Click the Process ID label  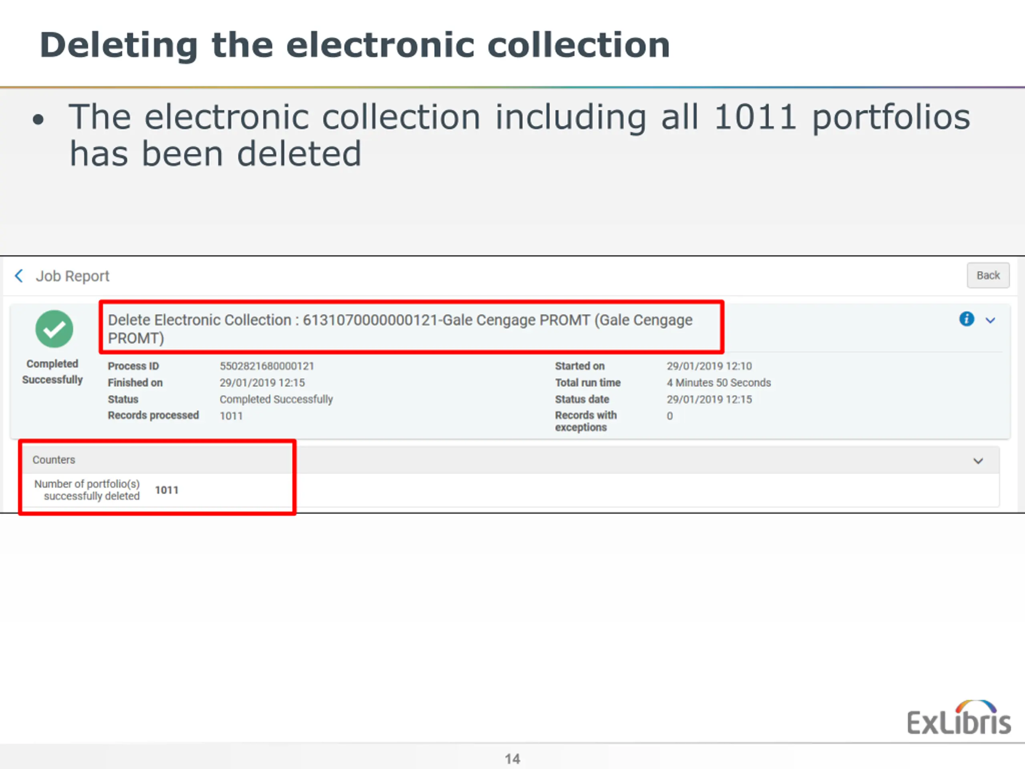pyautogui.click(x=133, y=366)
